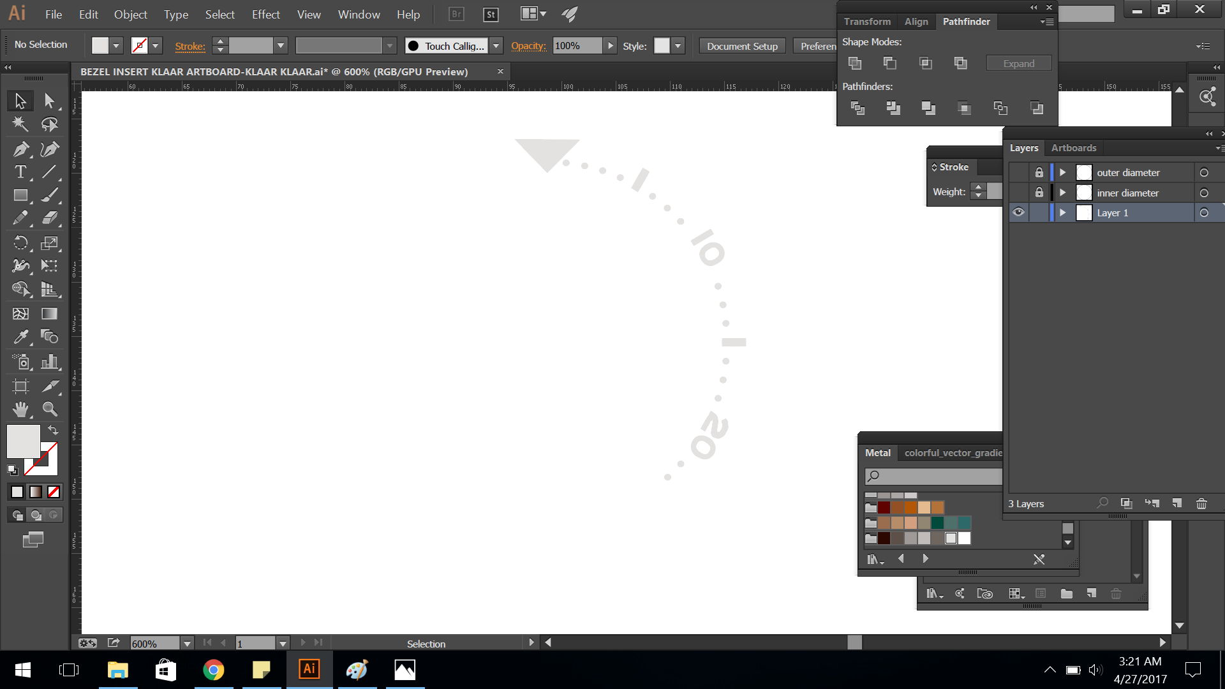Unlock the outer diameter layer
1225x689 pixels.
pyautogui.click(x=1039, y=172)
